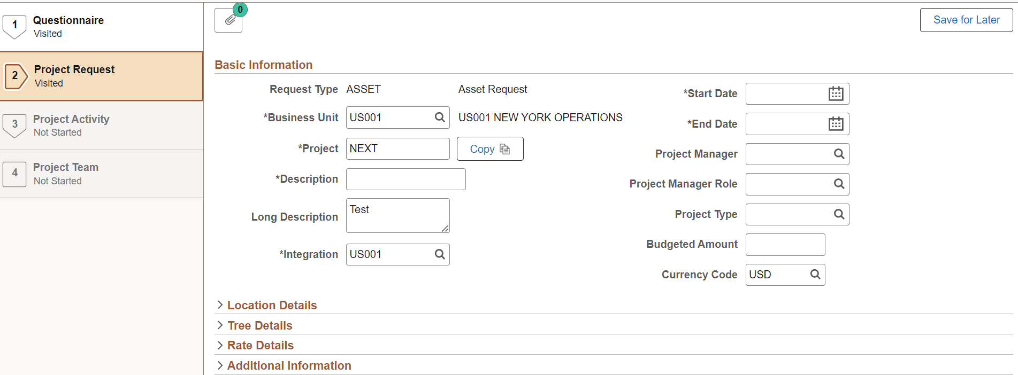Open the Currency Code lookup
The image size is (1018, 375).
pos(815,274)
